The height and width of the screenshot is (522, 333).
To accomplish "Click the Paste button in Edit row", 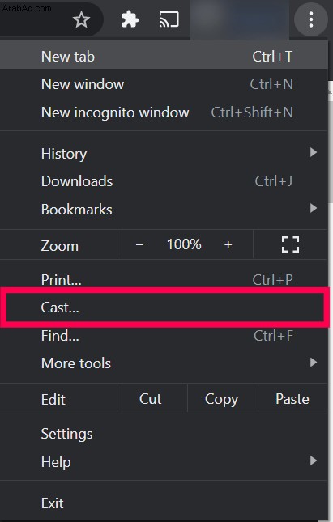I will coord(292,399).
